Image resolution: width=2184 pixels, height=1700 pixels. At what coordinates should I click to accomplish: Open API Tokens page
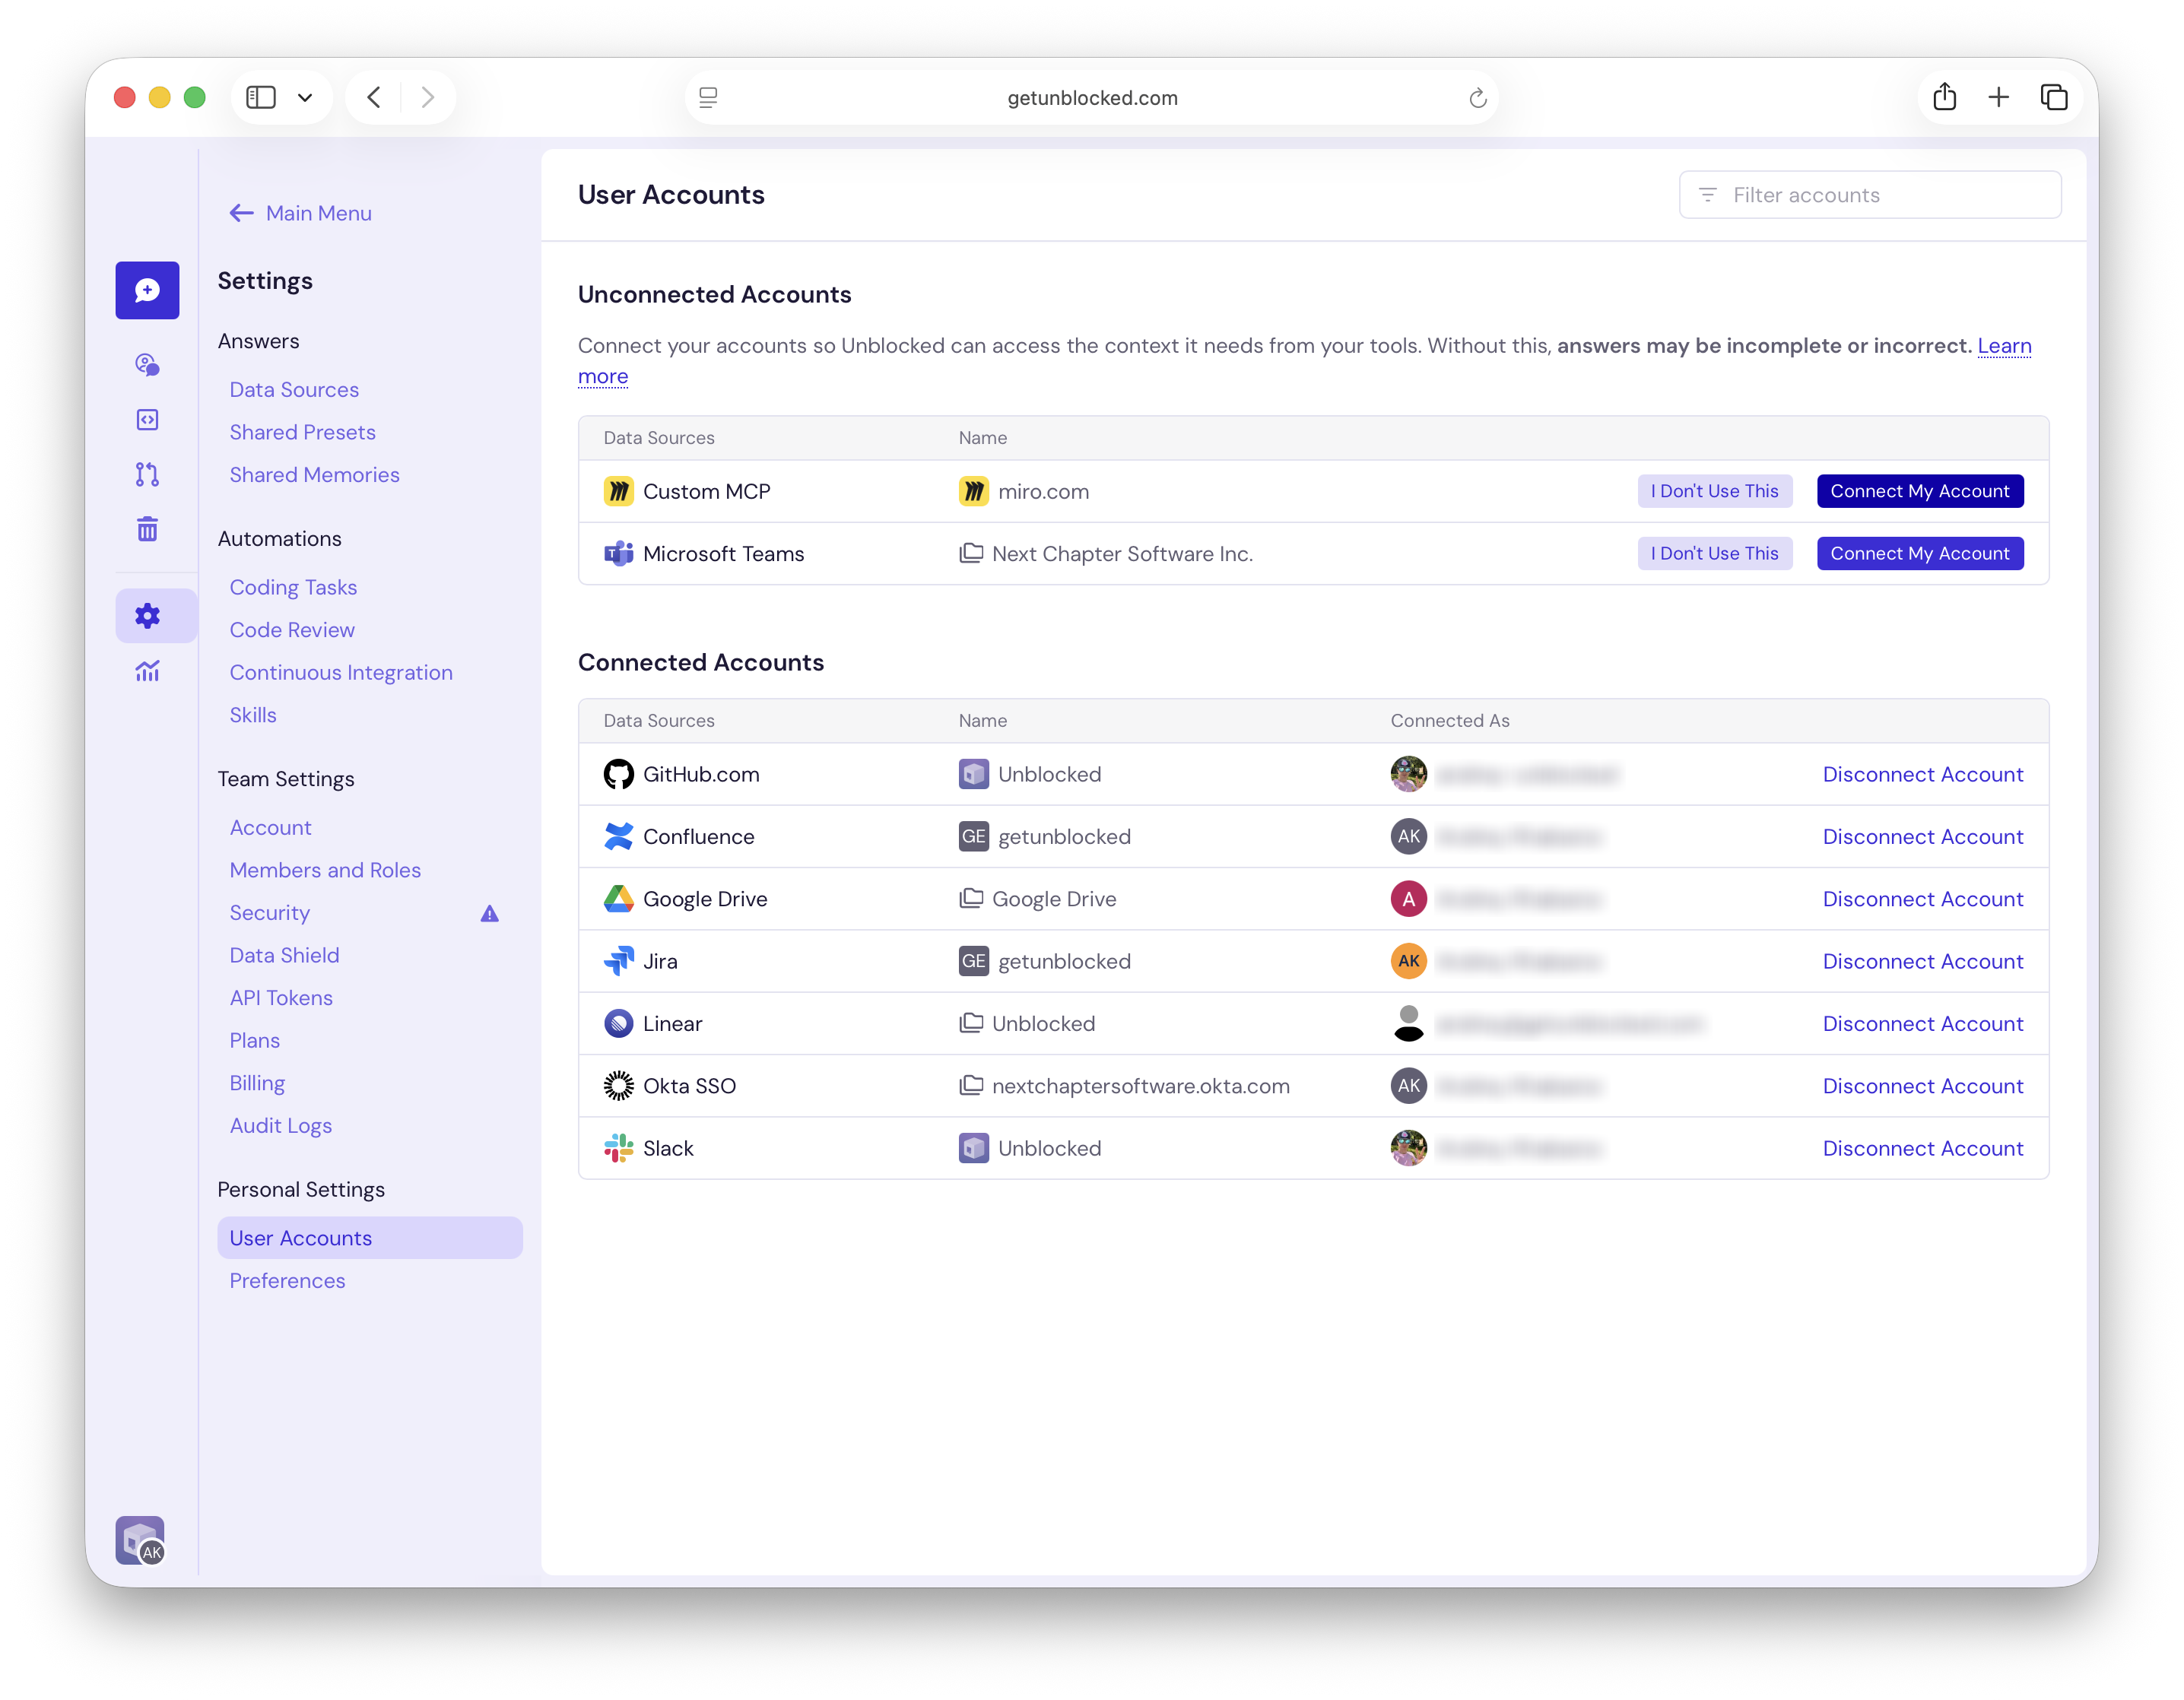(x=281, y=998)
